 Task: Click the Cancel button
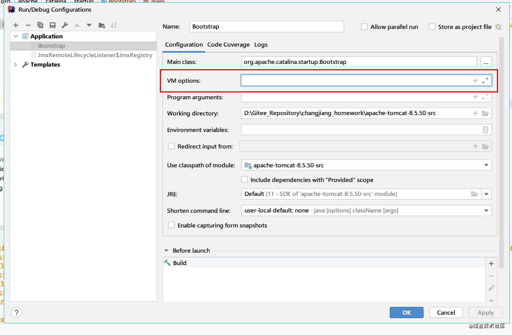click(x=446, y=312)
